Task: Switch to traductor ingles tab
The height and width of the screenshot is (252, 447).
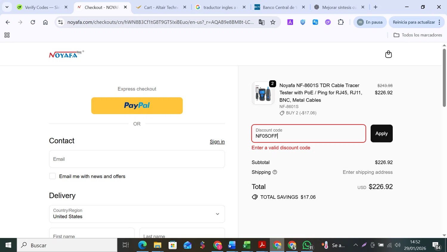Action: point(220,7)
